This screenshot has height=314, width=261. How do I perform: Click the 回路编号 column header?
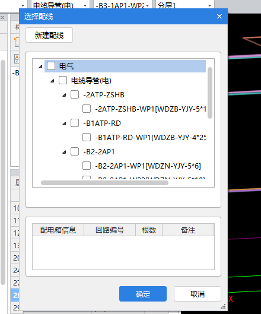click(x=110, y=230)
